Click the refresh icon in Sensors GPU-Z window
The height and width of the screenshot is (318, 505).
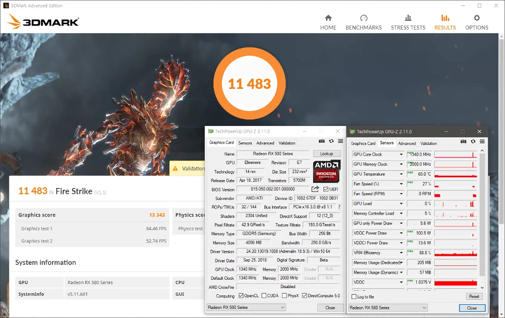click(473, 142)
